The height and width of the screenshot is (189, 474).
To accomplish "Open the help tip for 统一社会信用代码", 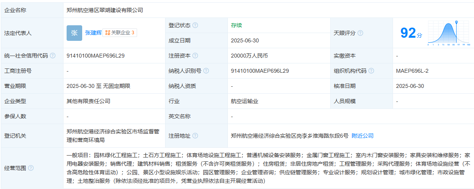I will pos(53,56).
